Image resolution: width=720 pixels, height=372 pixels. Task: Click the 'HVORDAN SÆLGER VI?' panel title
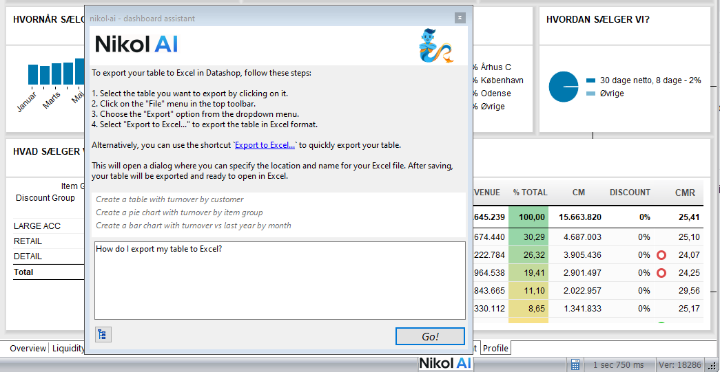[597, 19]
